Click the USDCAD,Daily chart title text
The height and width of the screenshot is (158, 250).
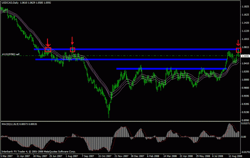(10, 3)
